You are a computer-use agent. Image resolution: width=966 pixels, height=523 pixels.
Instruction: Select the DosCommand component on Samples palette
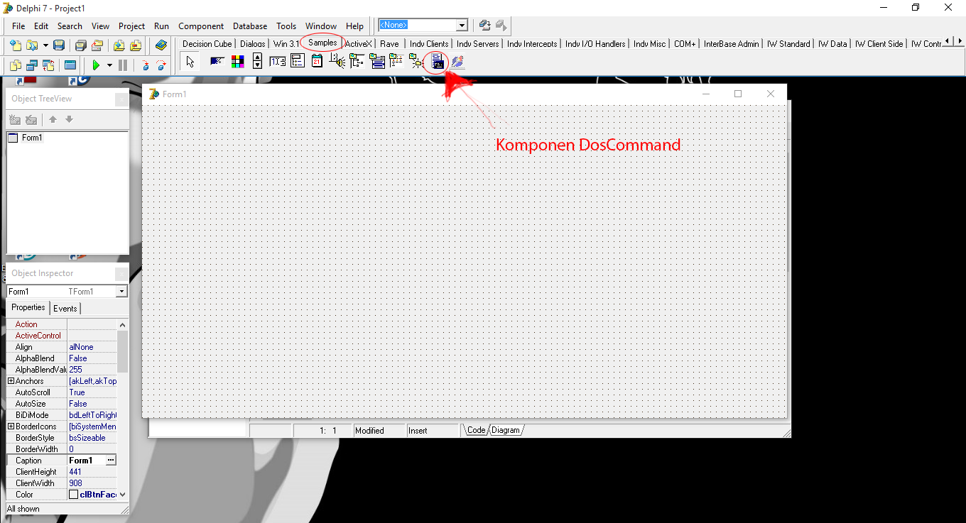coord(437,62)
